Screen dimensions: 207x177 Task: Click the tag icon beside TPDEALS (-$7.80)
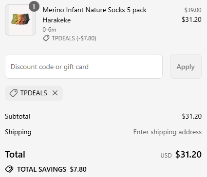(x=46, y=38)
